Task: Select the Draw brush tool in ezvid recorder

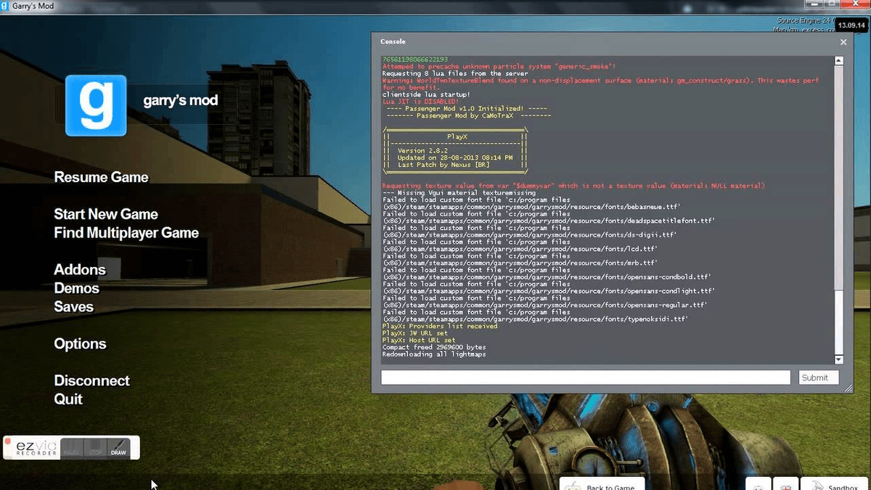Action: click(118, 447)
